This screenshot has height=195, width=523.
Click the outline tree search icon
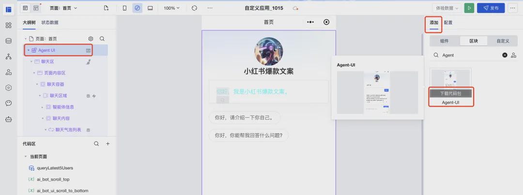[102, 39]
